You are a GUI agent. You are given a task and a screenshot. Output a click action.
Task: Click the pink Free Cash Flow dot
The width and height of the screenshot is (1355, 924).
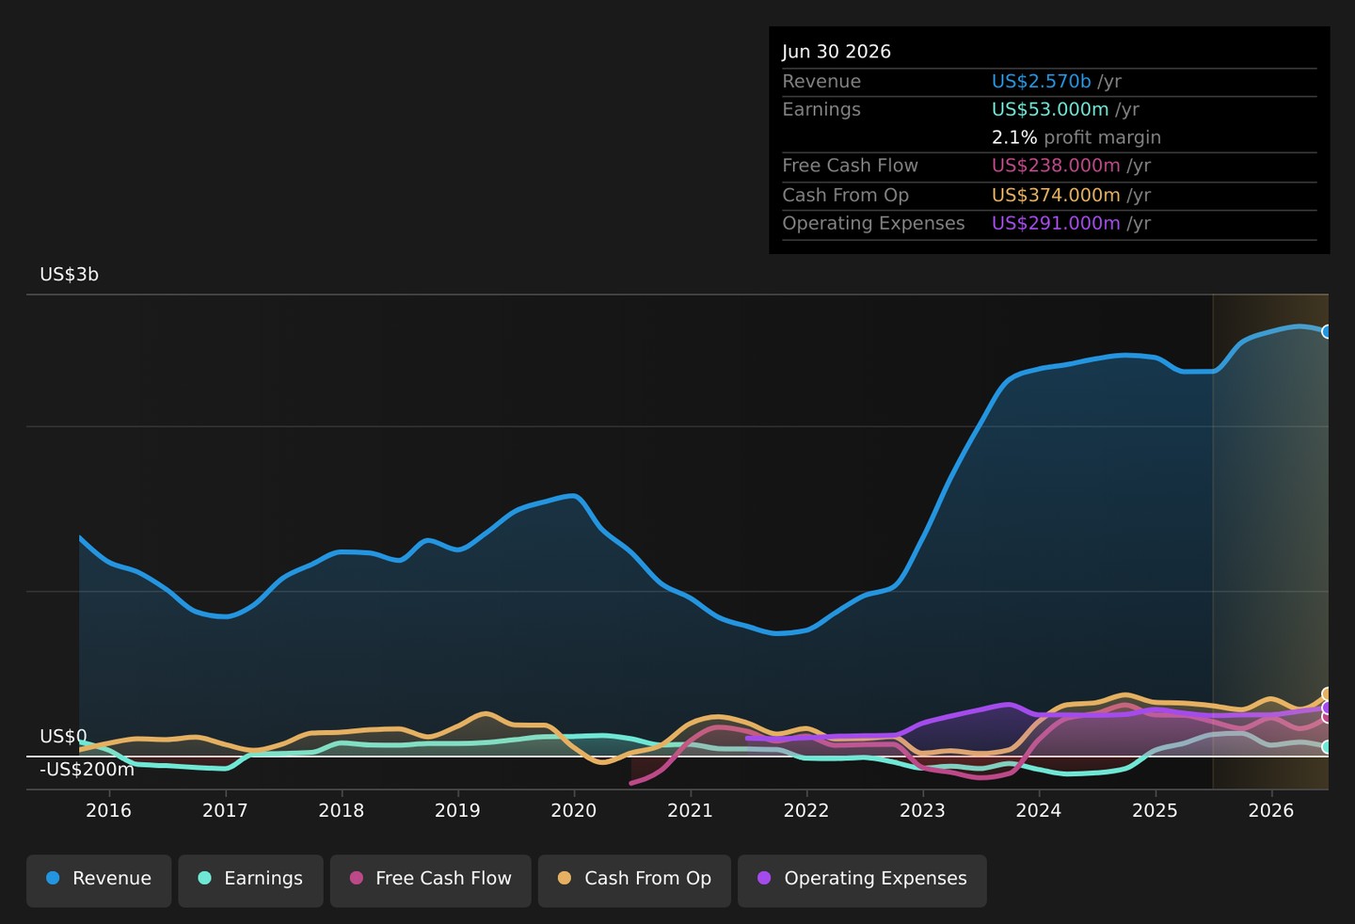357,878
